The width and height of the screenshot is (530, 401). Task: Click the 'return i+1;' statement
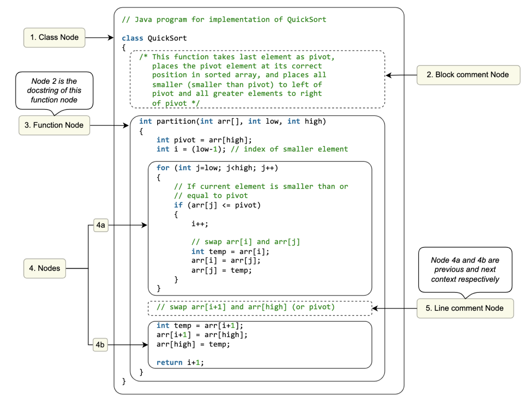pos(180,362)
